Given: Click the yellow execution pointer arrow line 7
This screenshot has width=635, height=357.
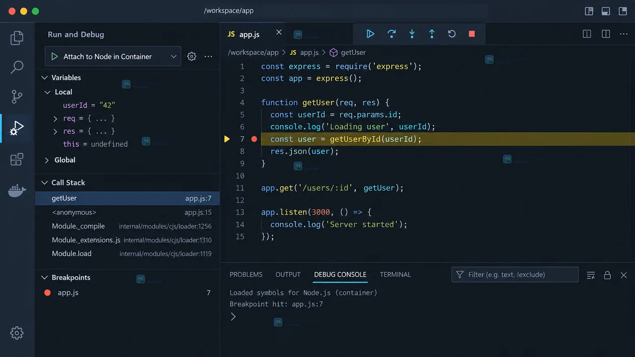Looking at the screenshot, I should tap(227, 139).
